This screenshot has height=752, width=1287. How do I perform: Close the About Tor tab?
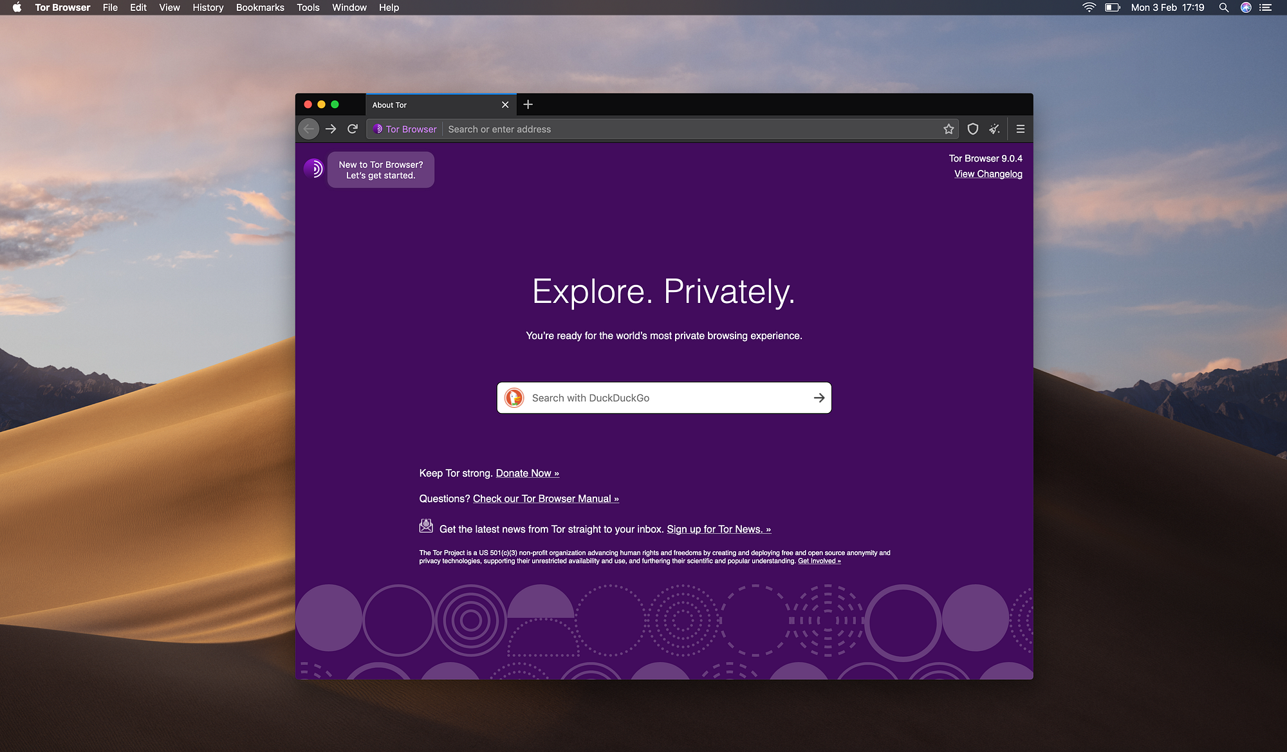point(505,105)
